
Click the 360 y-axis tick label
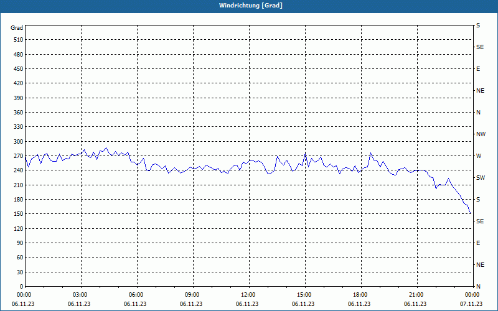pyautogui.click(x=19, y=113)
